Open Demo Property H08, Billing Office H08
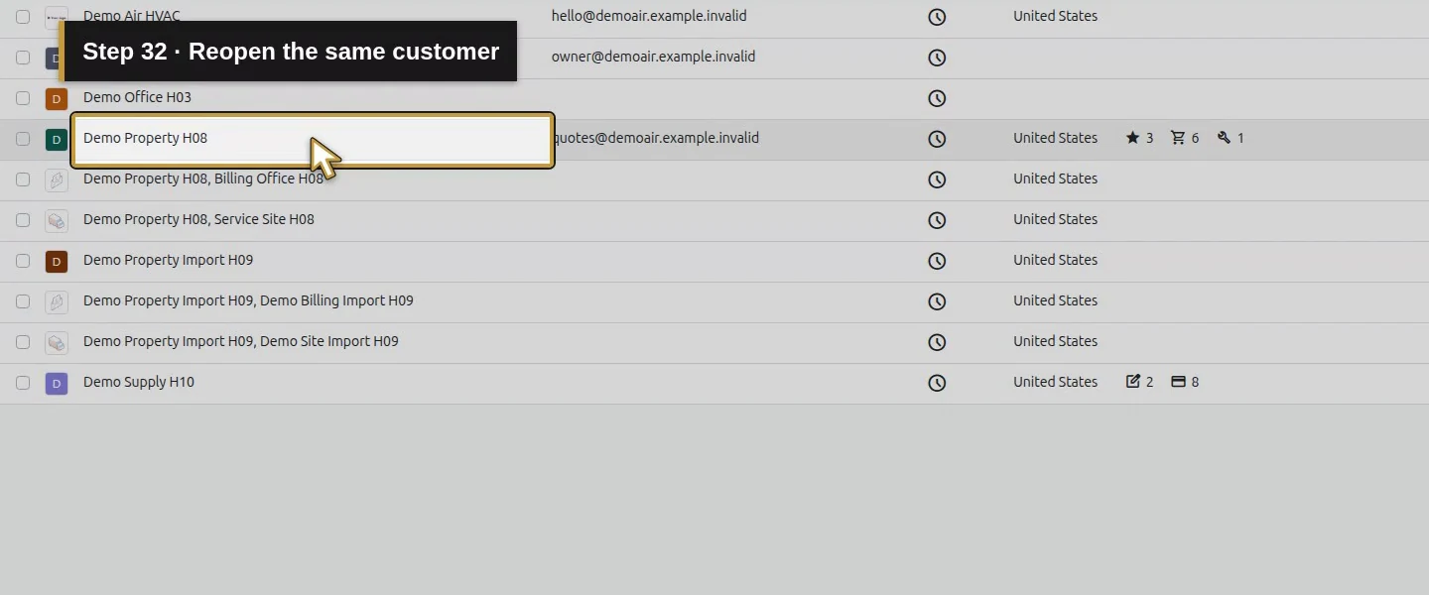 pyautogui.click(x=203, y=178)
